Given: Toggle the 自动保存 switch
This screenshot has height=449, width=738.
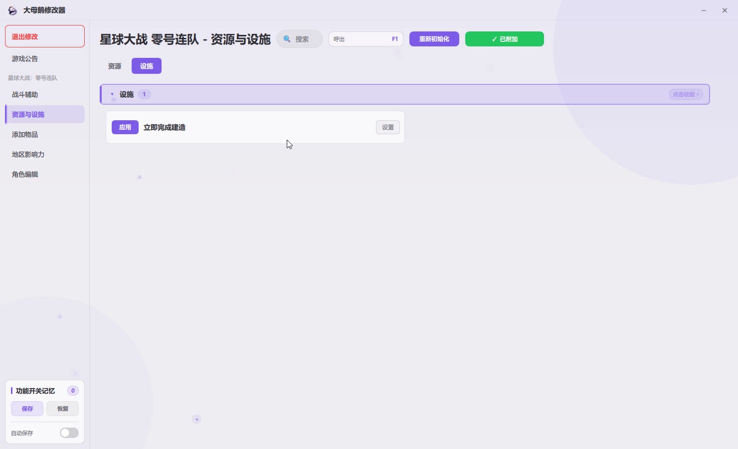Looking at the screenshot, I should tap(69, 433).
